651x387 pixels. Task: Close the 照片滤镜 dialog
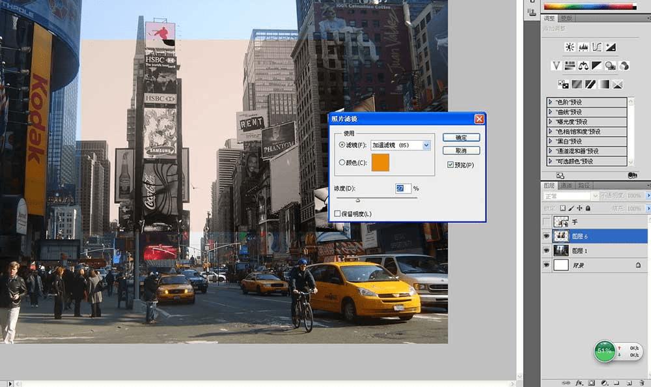point(479,119)
